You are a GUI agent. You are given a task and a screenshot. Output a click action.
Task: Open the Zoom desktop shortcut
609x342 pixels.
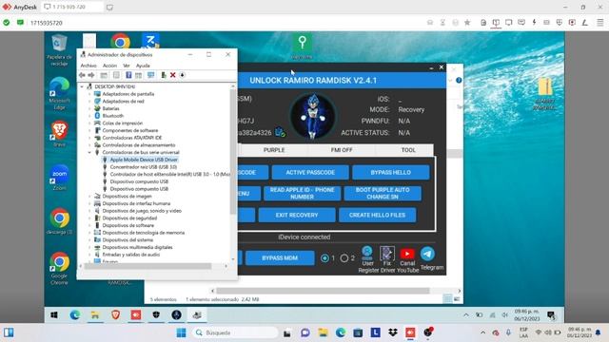(59, 178)
